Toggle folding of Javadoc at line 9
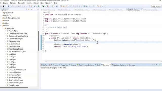This screenshot has width=162, height=91. (x=44, y=25)
